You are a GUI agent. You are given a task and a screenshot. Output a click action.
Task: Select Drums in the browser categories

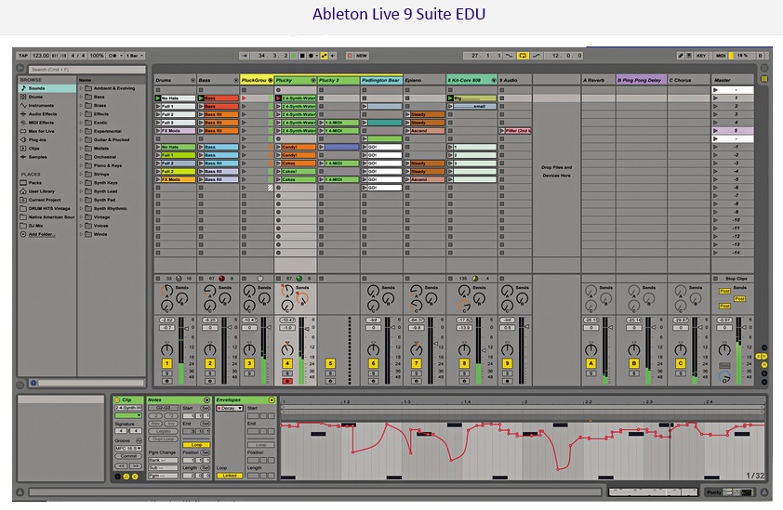47,97
